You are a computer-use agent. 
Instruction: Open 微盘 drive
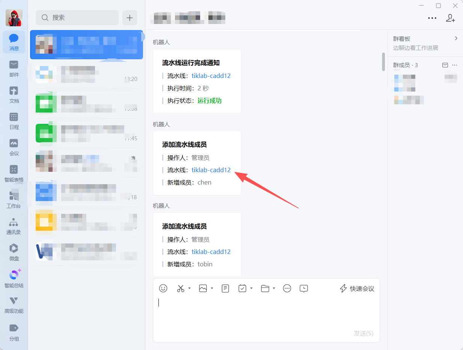14,252
